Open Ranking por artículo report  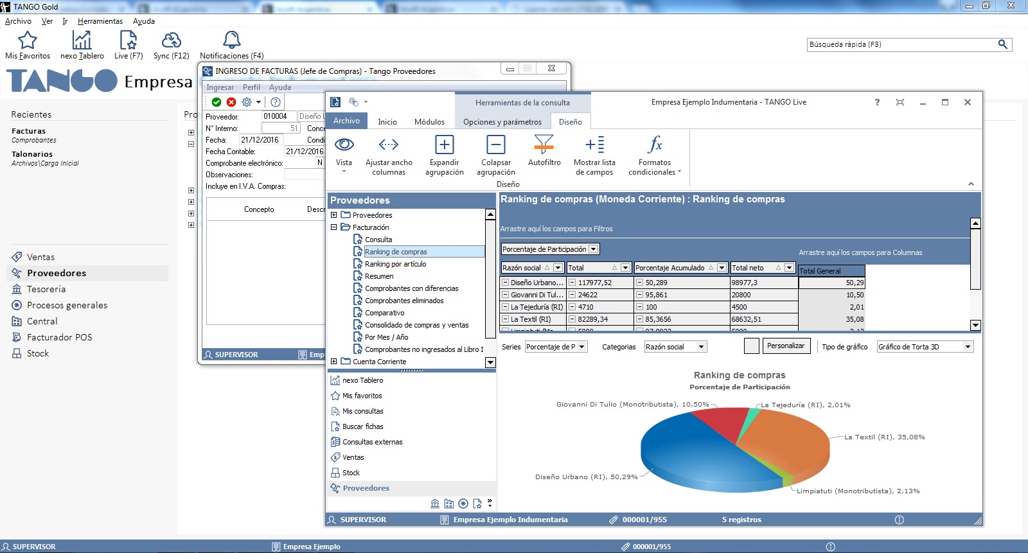395,264
